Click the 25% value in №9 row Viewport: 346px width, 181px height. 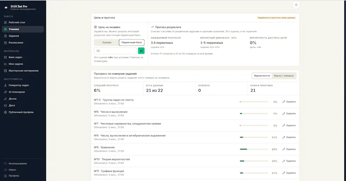(274, 149)
